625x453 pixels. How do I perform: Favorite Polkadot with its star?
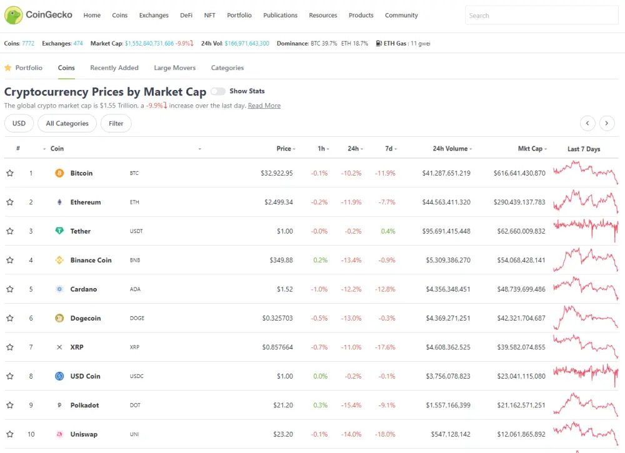10,405
